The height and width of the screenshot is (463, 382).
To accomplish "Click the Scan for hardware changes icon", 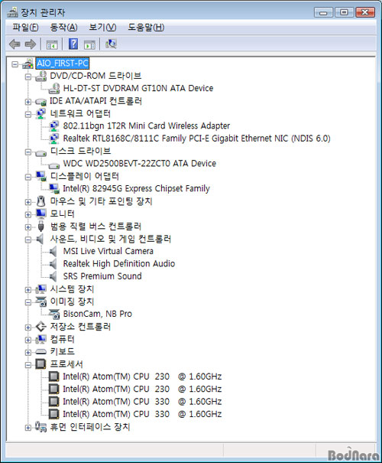I will point(111,44).
